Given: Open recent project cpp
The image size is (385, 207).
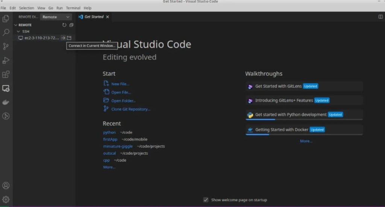Looking at the screenshot, I should [106, 160].
